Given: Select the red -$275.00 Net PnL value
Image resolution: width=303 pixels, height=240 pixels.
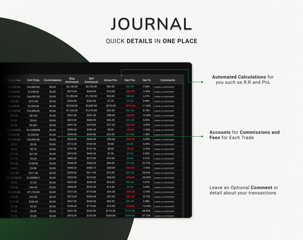Looking at the screenshot, I should tap(130, 106).
